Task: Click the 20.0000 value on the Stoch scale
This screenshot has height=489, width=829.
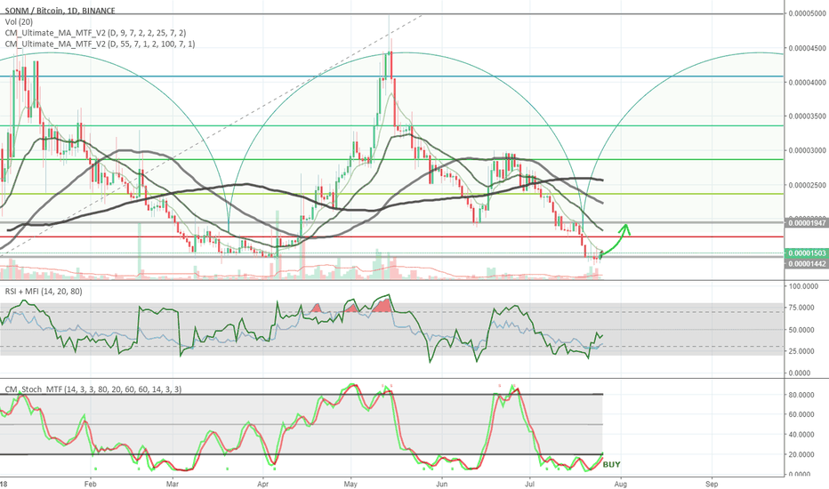Action: pyautogui.click(x=801, y=454)
